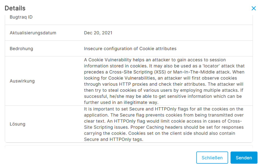Close the Details dialog with the X icon
The height and width of the screenshot is (168, 260).
253,8
